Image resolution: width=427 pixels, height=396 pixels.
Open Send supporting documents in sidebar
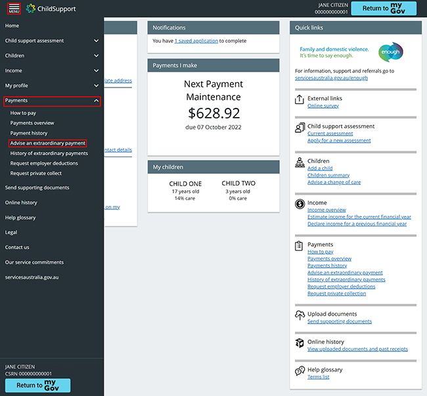click(37, 187)
